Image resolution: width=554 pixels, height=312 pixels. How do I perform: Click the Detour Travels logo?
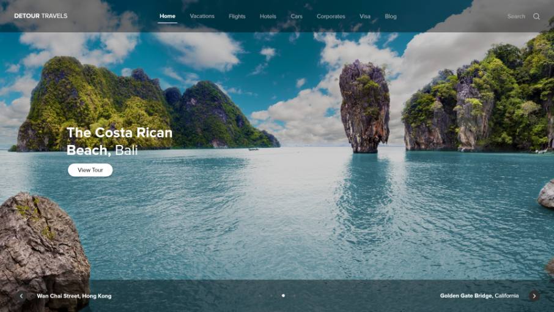click(40, 16)
